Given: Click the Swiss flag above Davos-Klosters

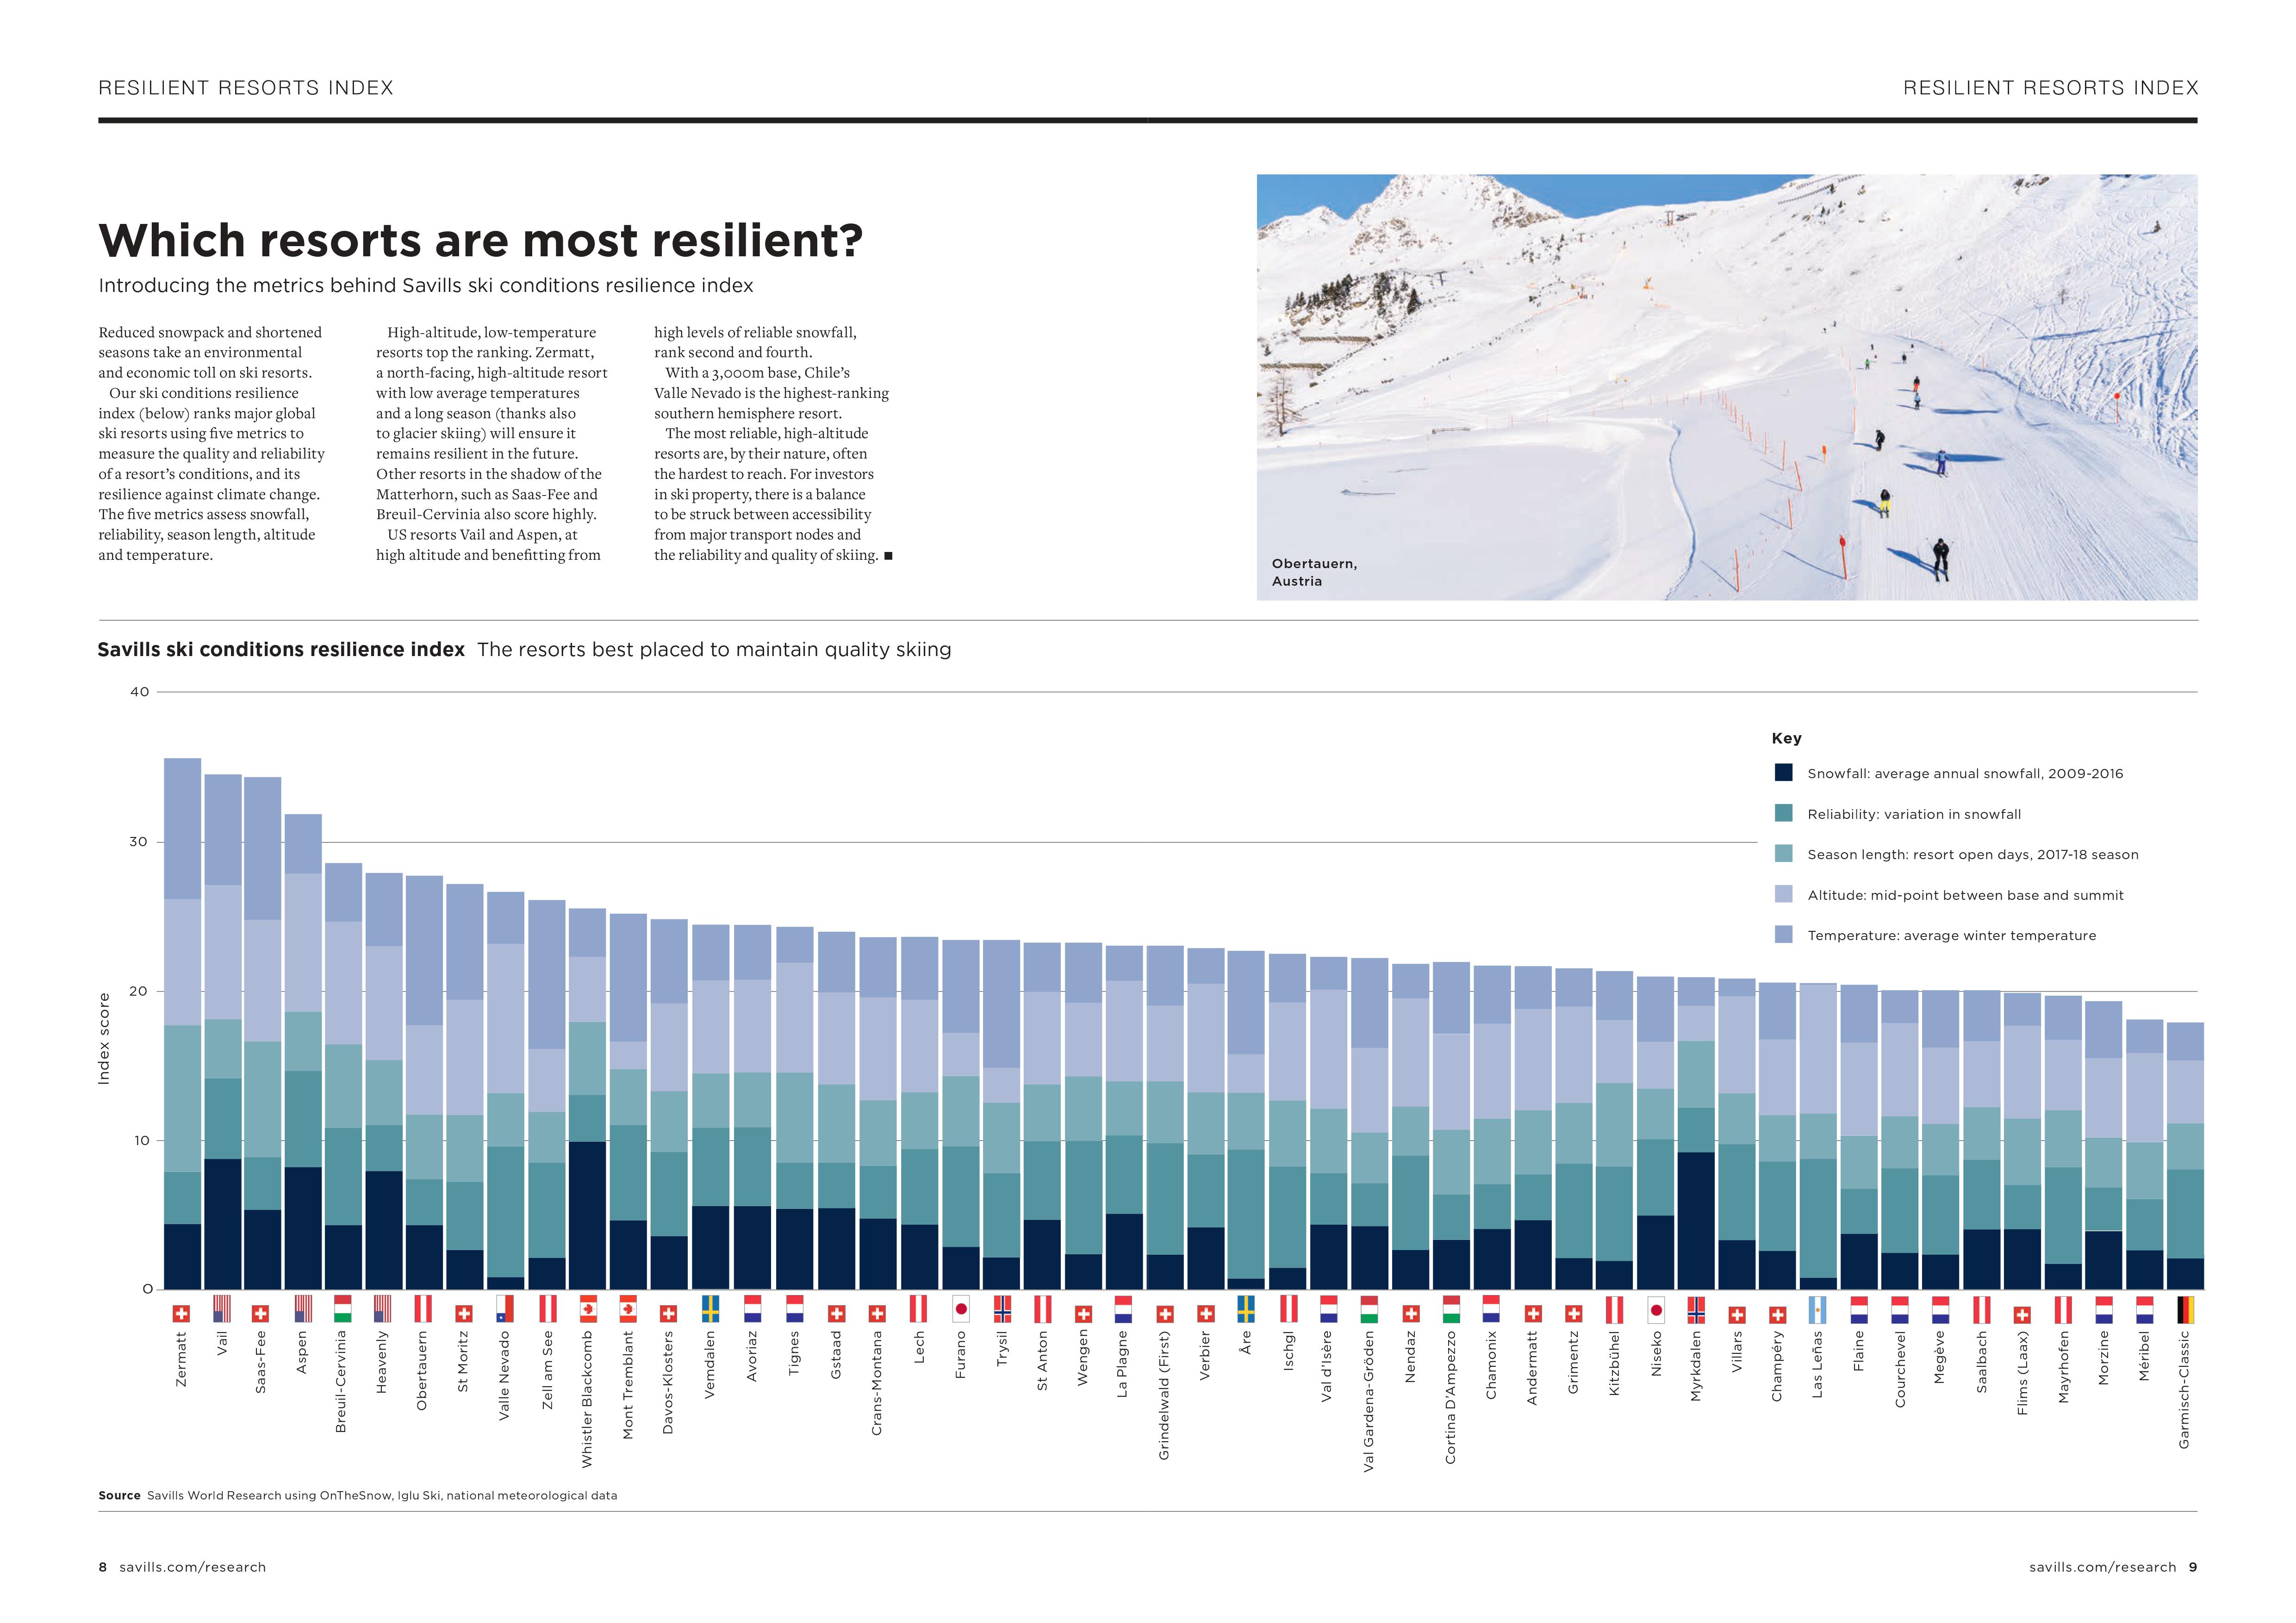Looking at the screenshot, I should click(669, 1313).
